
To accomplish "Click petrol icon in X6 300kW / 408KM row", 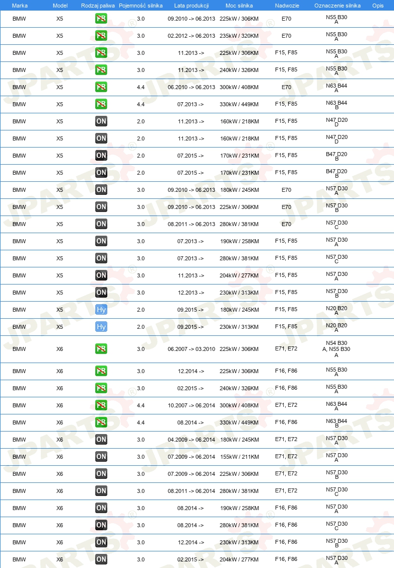I will point(101,405).
